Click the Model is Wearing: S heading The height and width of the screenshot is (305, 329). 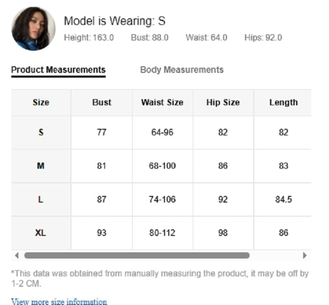[115, 21]
